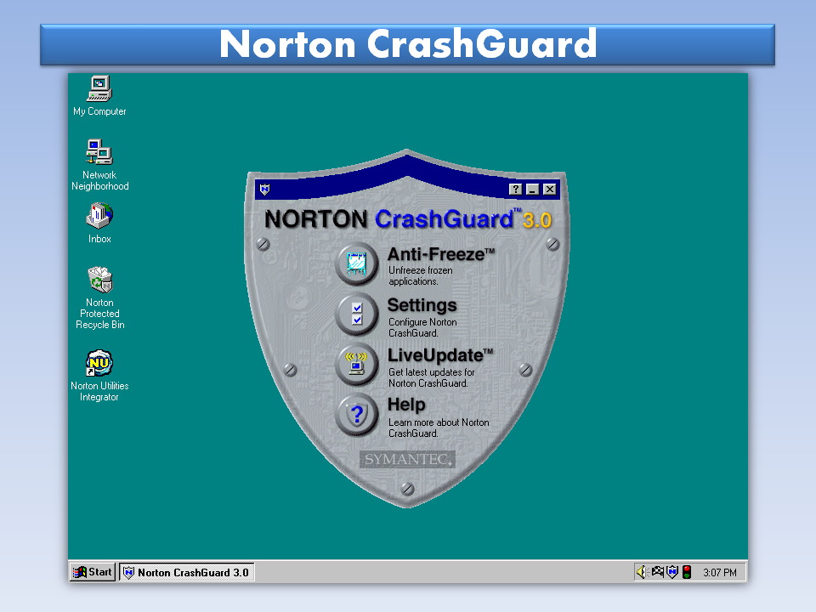Open the Start menu
Viewport: 816px width, 612px height.
click(91, 571)
